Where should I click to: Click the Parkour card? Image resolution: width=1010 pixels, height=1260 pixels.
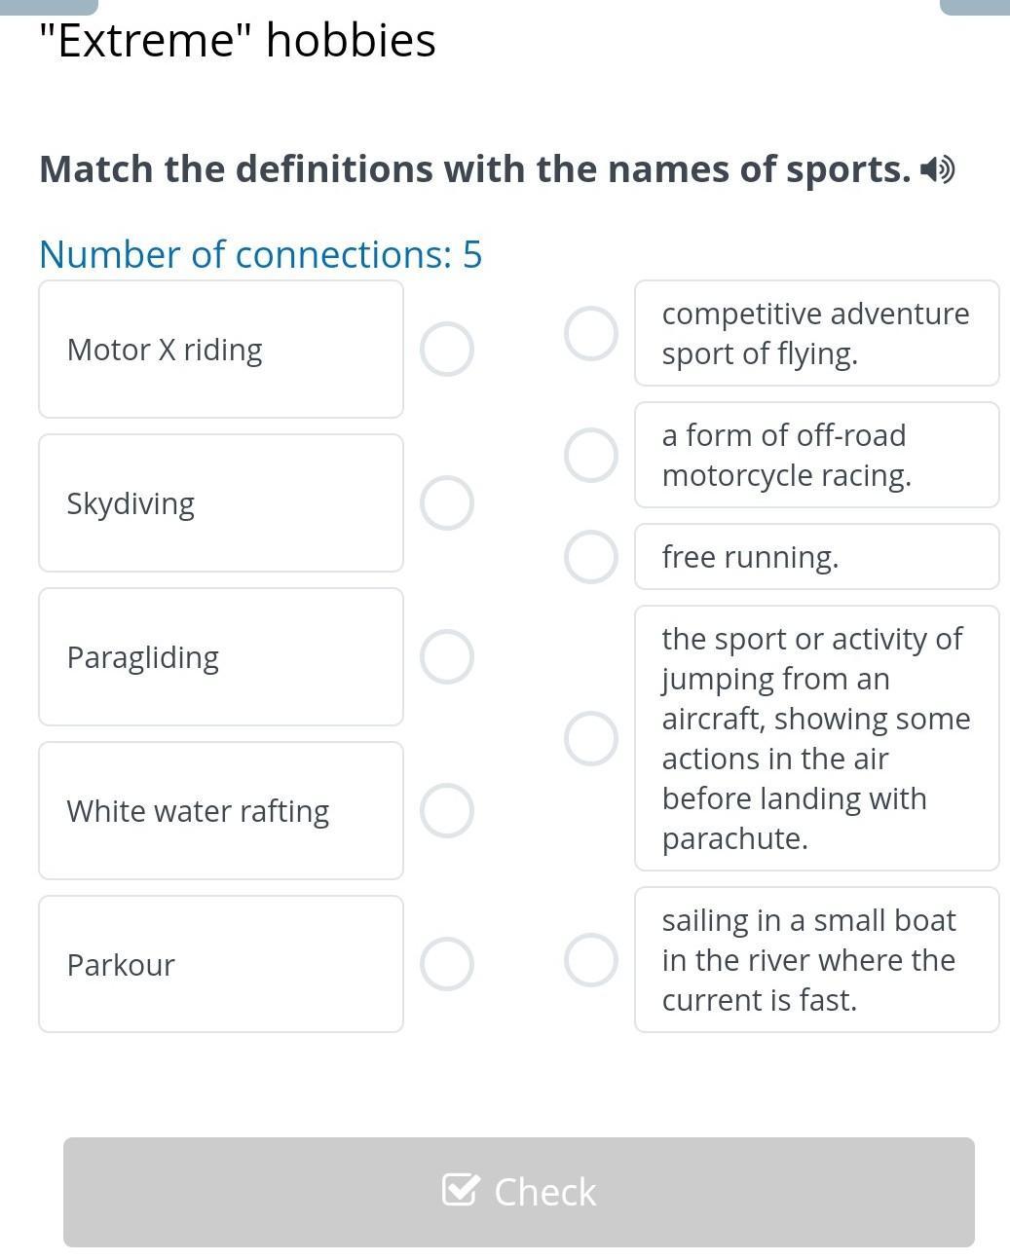[221, 964]
